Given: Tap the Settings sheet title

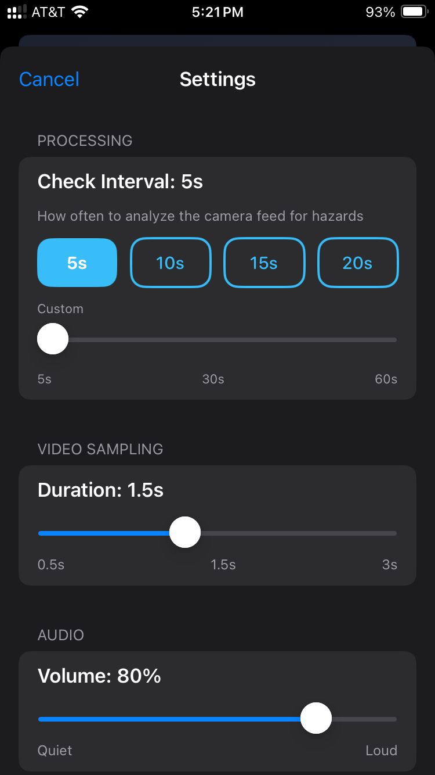Looking at the screenshot, I should pos(217,79).
